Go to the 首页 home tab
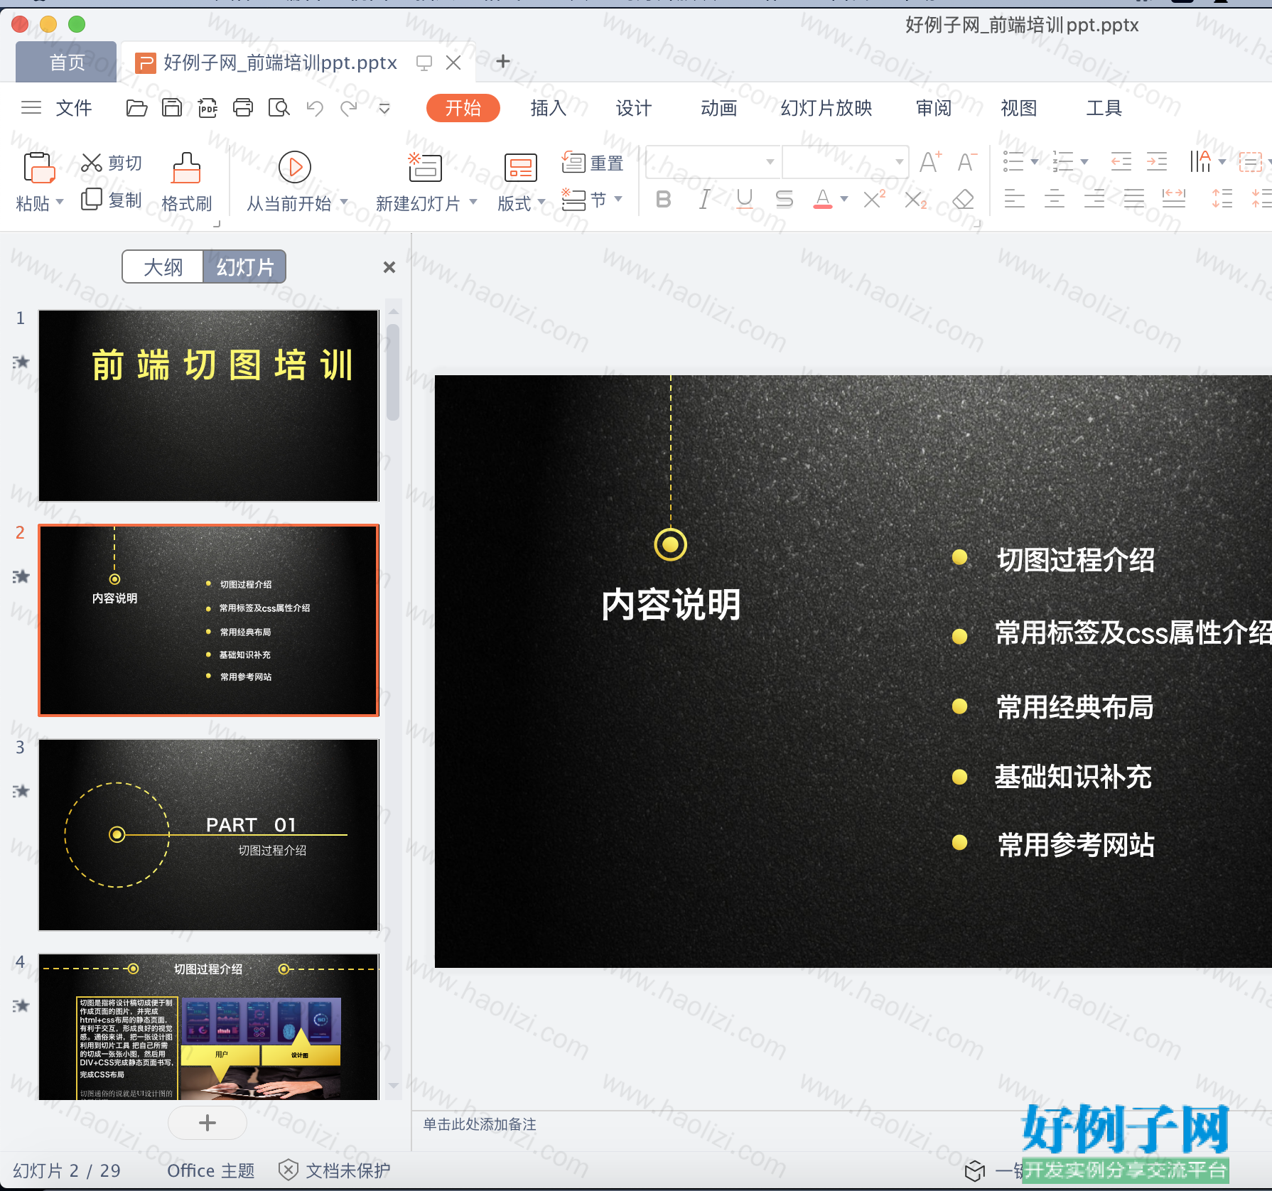The height and width of the screenshot is (1191, 1272). tap(66, 63)
